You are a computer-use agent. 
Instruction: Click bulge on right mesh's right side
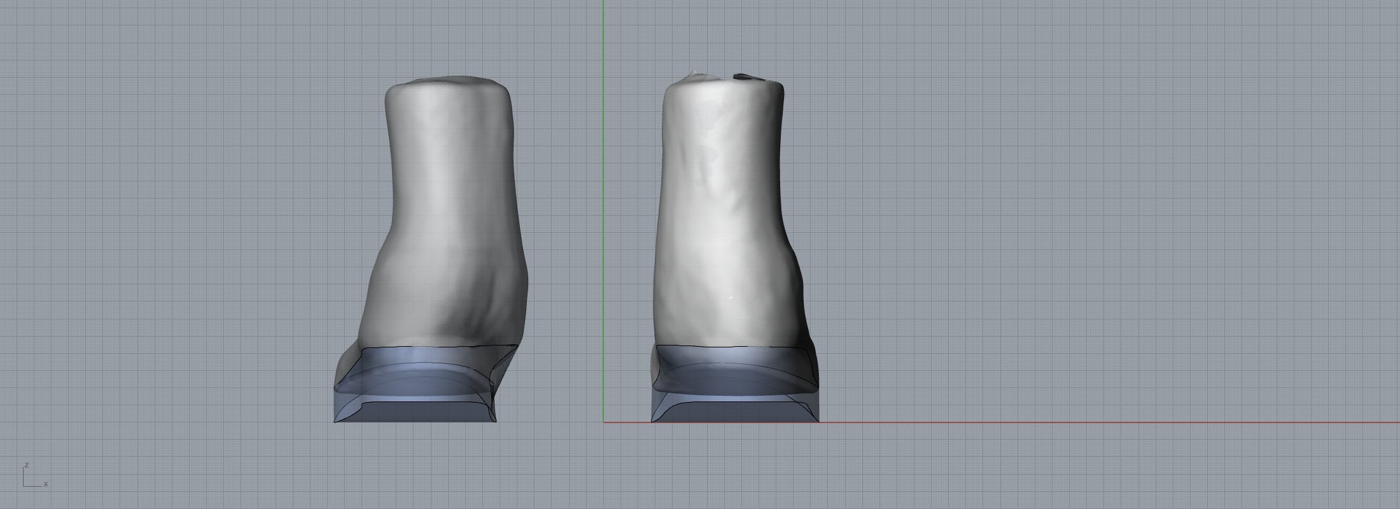(x=799, y=280)
